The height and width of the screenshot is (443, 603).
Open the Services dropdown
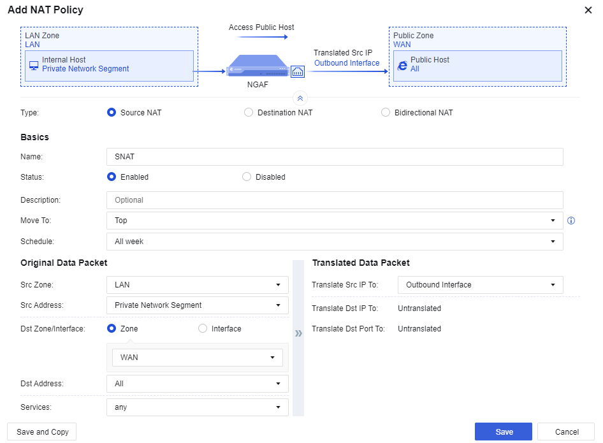(x=197, y=407)
